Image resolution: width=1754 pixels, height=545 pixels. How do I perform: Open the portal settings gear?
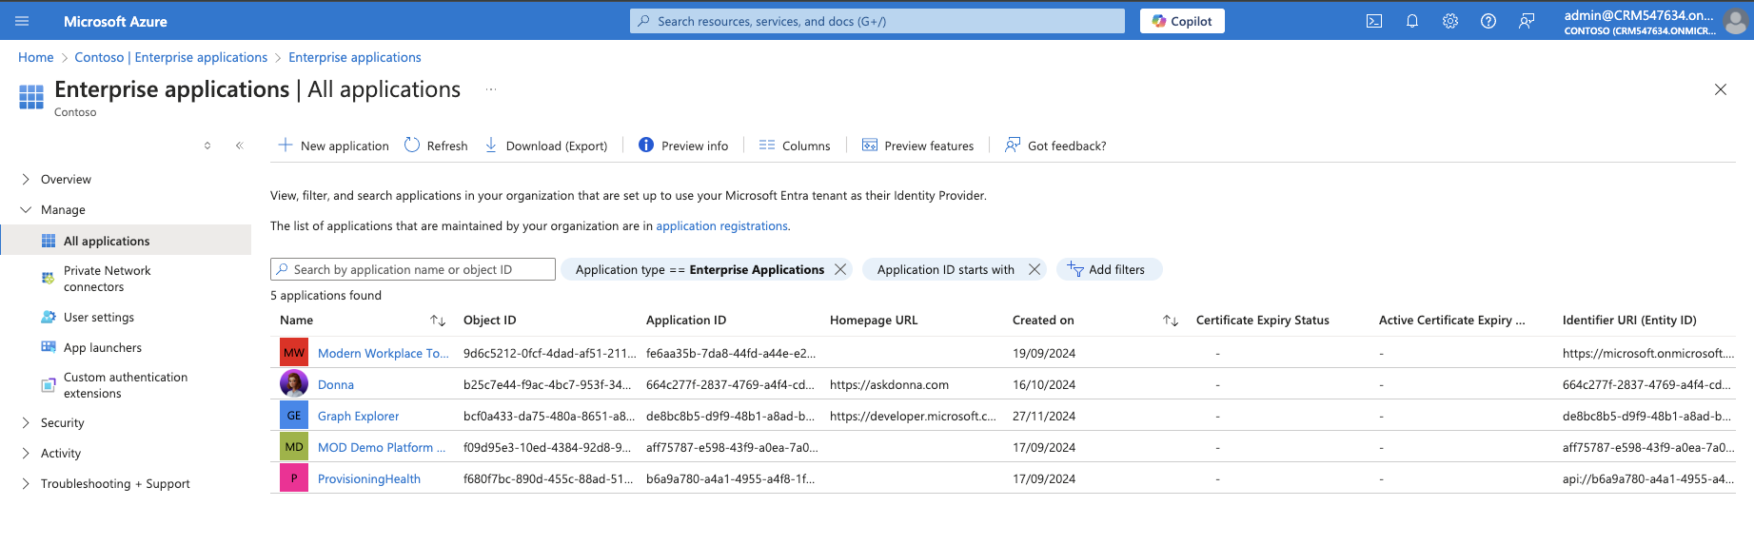click(x=1450, y=21)
